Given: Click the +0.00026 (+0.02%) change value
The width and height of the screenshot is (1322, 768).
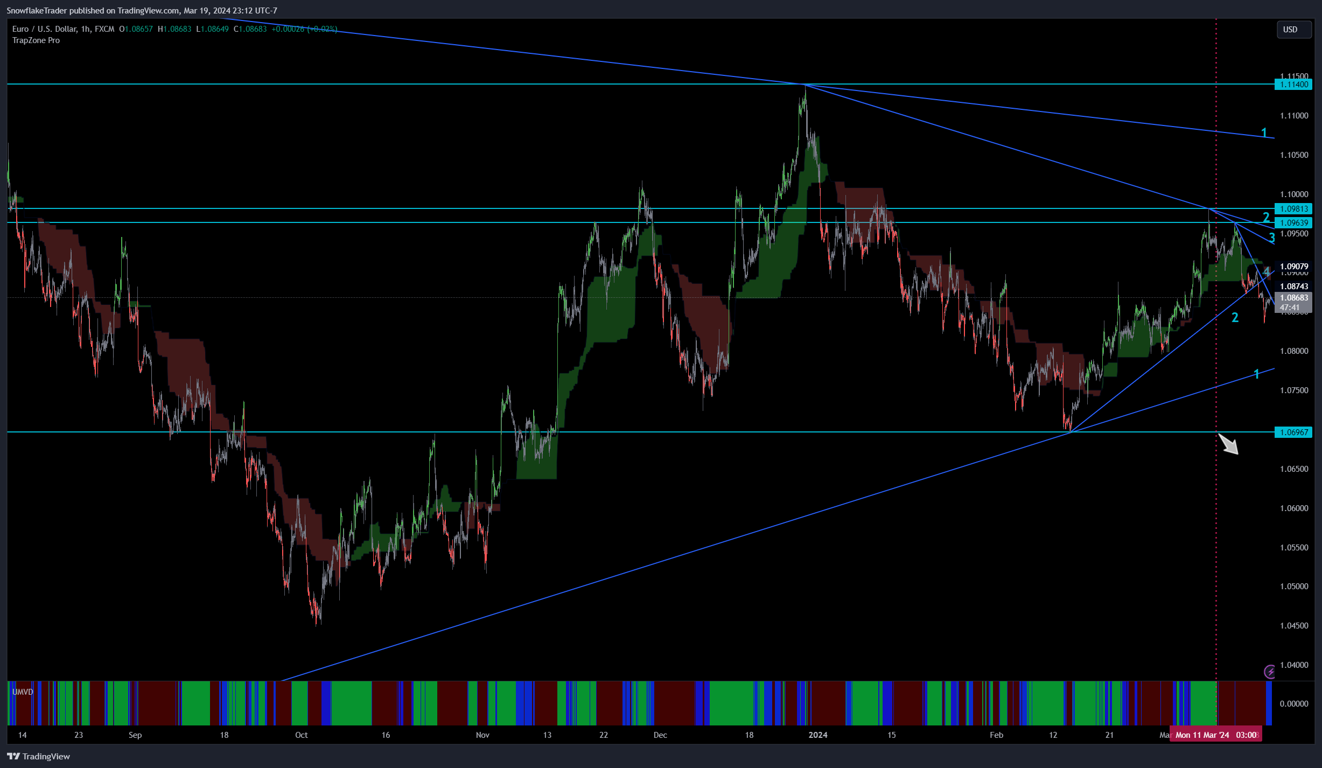Looking at the screenshot, I should point(304,29).
